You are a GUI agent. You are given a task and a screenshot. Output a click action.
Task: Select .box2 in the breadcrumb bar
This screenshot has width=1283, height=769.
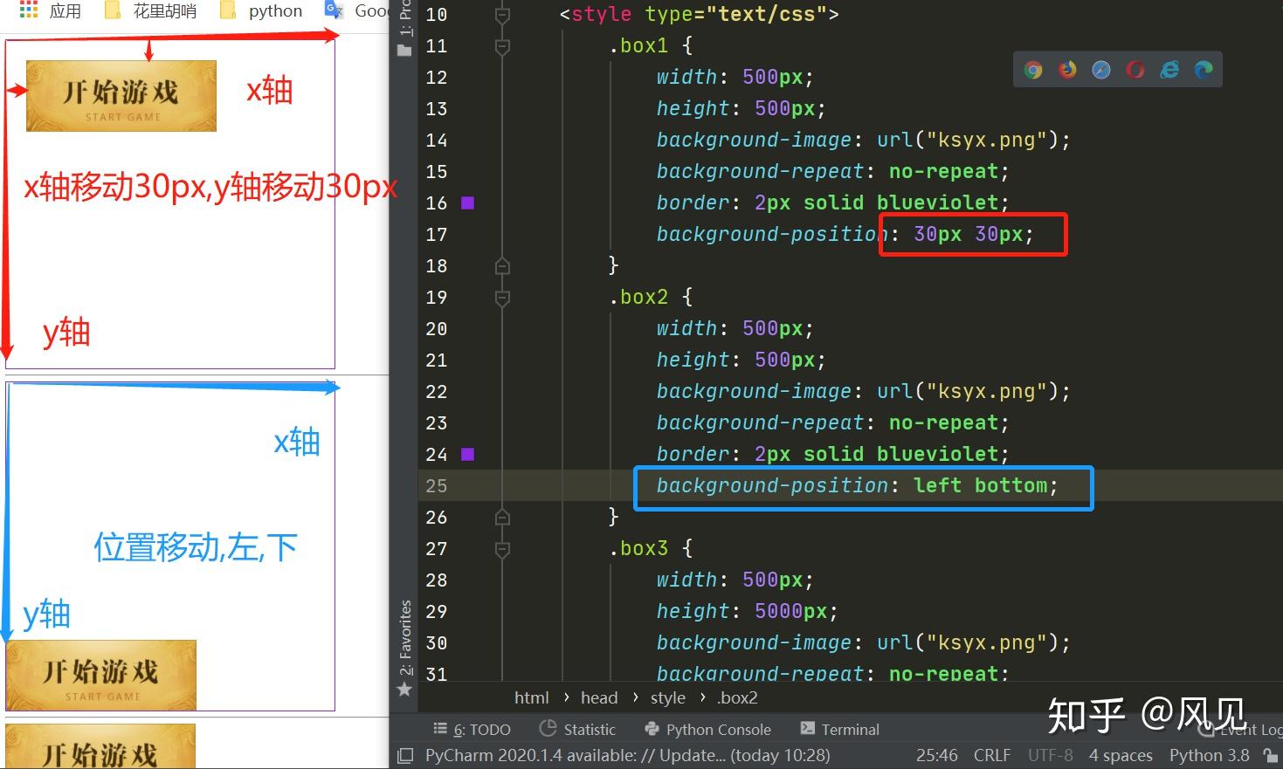tap(736, 697)
